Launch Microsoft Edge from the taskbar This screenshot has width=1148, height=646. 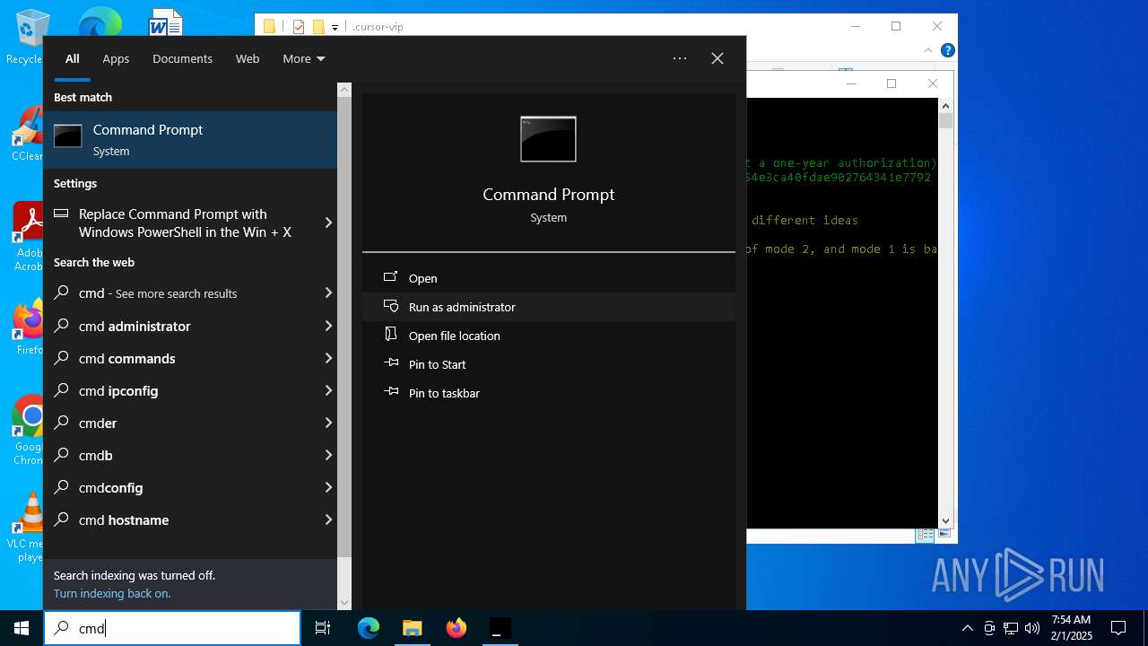tap(369, 628)
